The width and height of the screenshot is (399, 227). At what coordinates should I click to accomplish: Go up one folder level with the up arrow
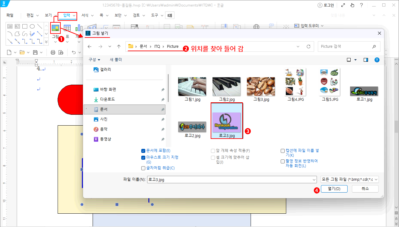click(x=119, y=47)
